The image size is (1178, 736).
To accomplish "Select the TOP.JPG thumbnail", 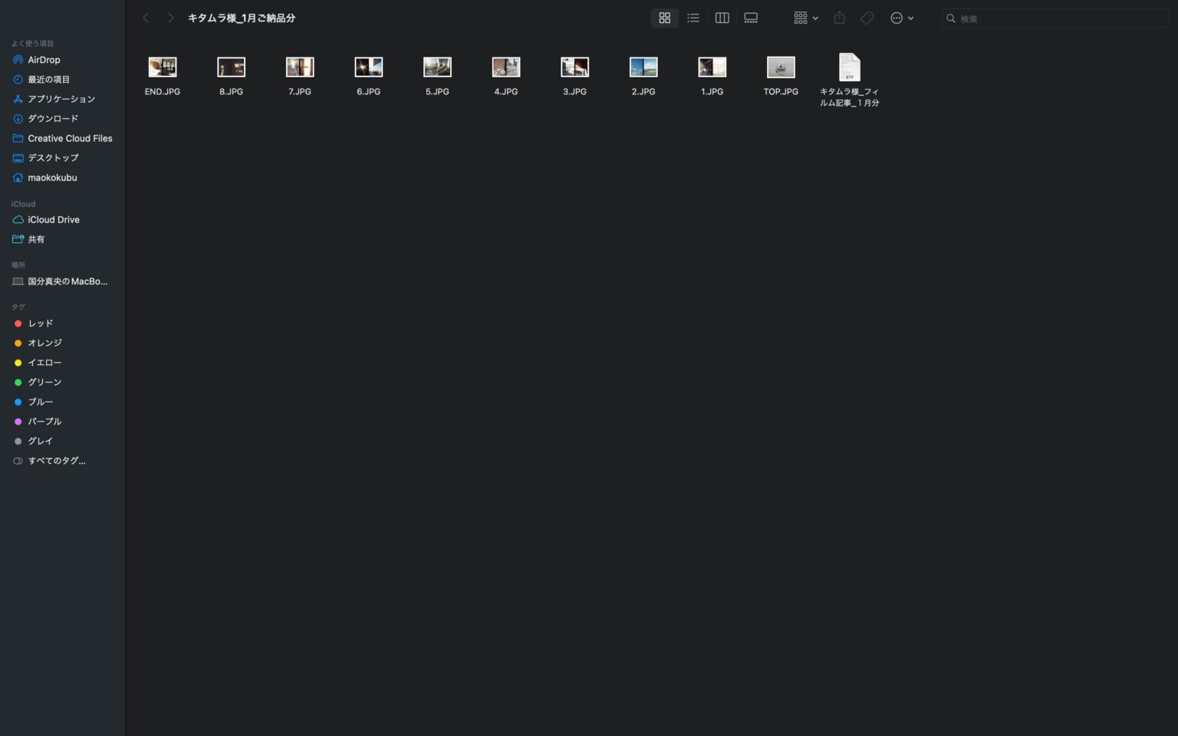I will 781,67.
